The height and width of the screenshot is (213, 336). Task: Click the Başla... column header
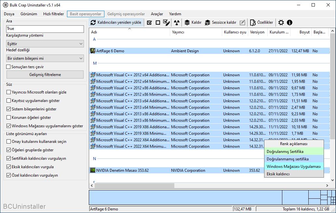click(x=320, y=32)
